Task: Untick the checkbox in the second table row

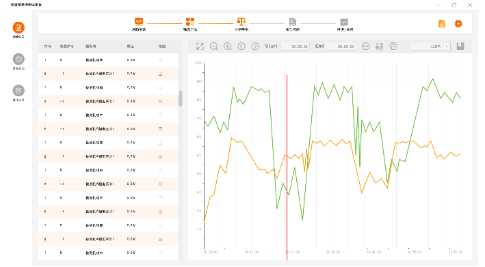Action: [x=160, y=74]
